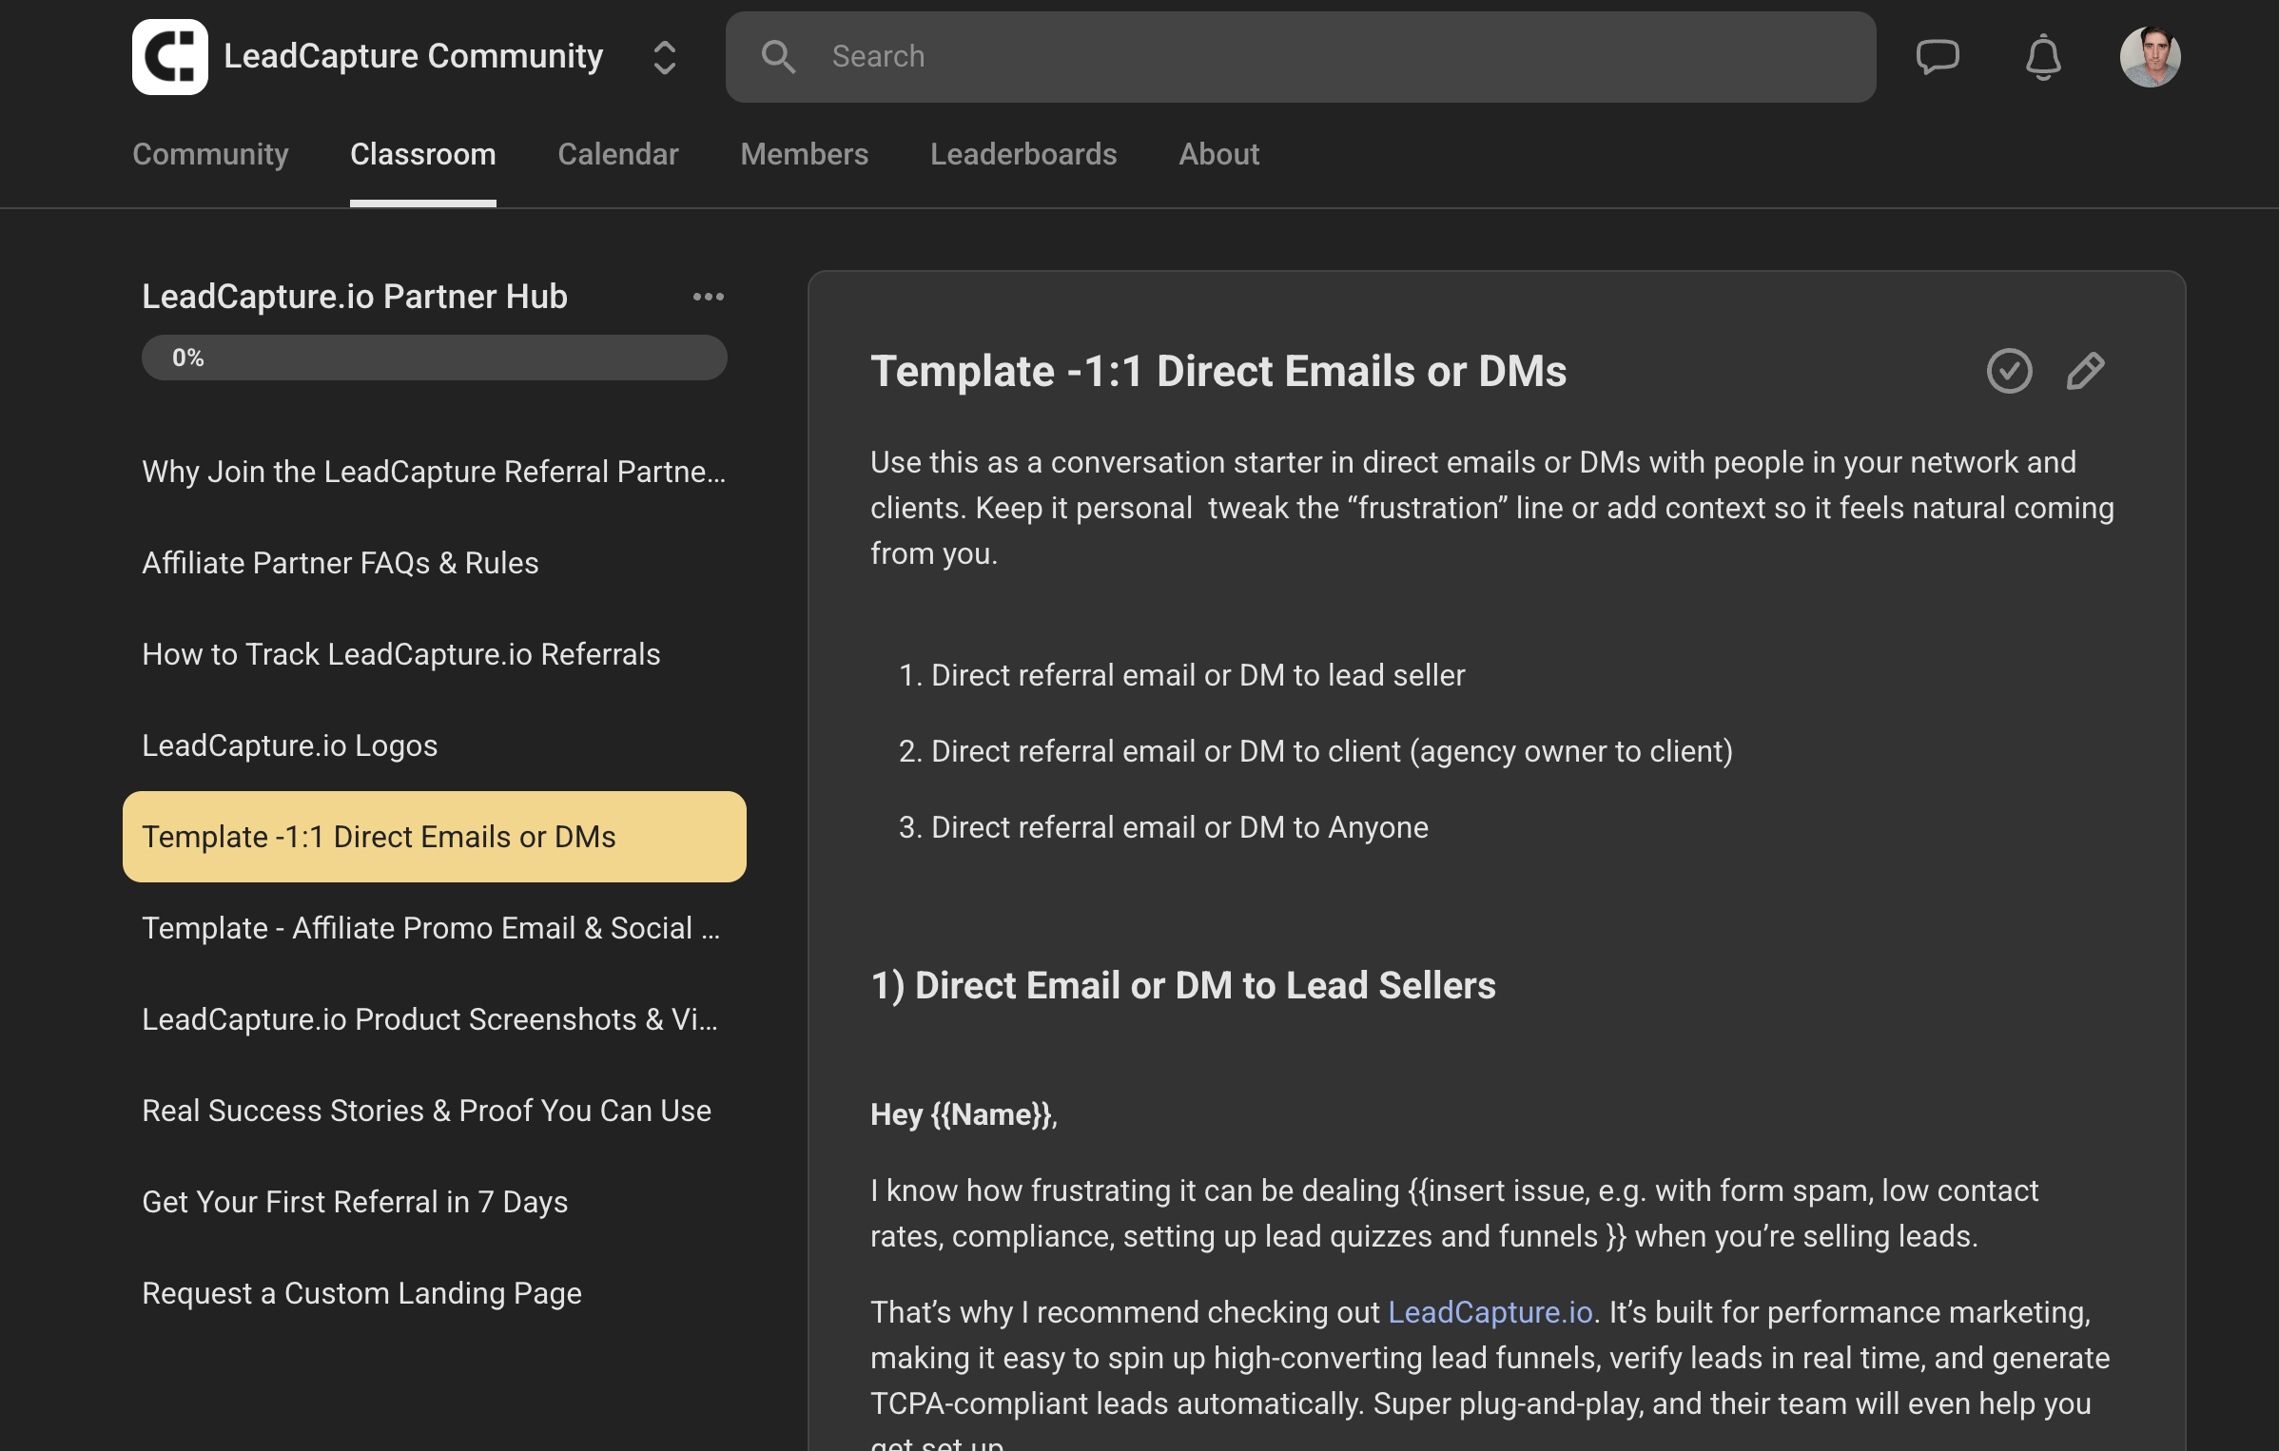Switch to the Community tab

[210, 154]
